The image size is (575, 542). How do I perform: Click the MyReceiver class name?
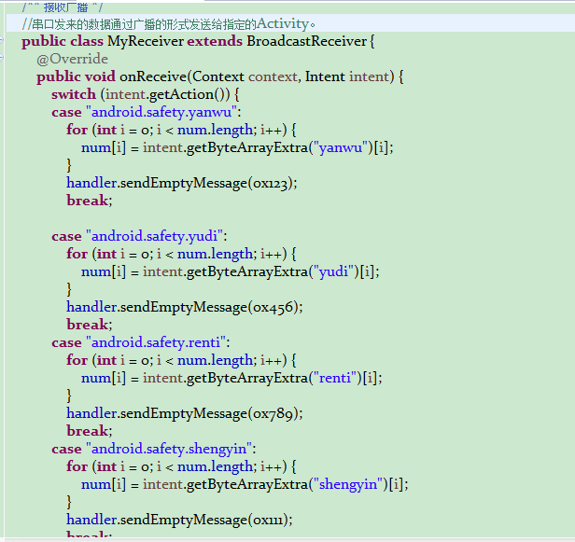click(x=145, y=41)
